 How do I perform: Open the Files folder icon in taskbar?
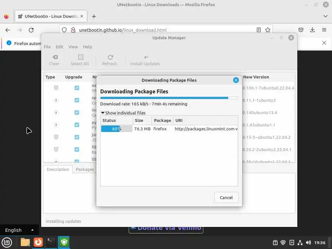pyautogui.click(x=25, y=242)
